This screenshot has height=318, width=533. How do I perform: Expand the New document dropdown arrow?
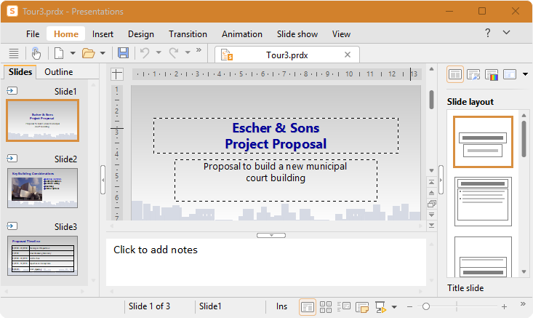(73, 53)
